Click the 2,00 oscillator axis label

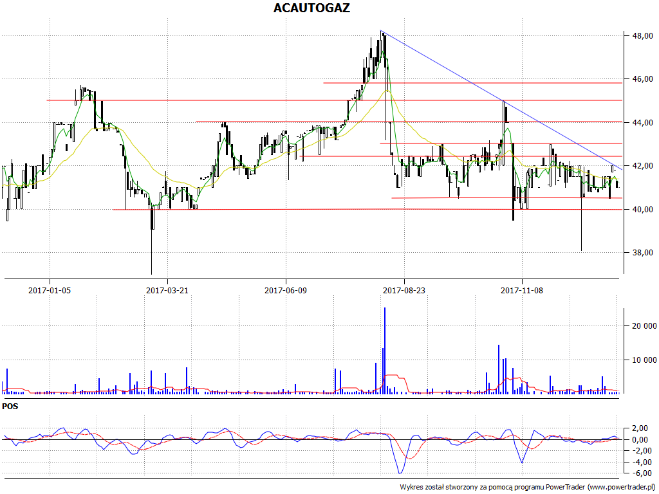tap(640, 428)
